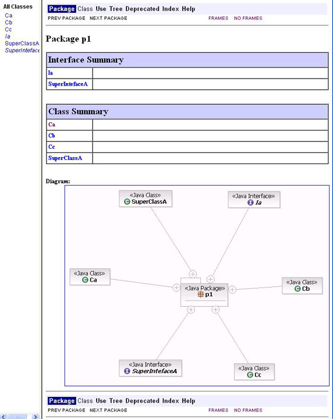Screen dimensions: 333x419
Task: Click the bottom NO FRAMES link
Action: tap(248, 410)
